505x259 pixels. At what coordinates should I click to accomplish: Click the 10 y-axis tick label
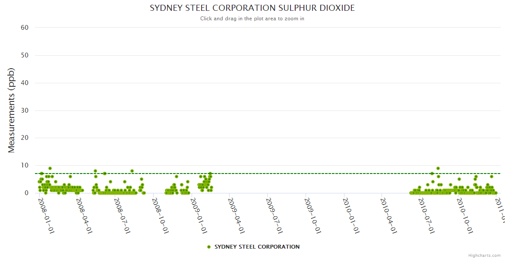pos(25,166)
